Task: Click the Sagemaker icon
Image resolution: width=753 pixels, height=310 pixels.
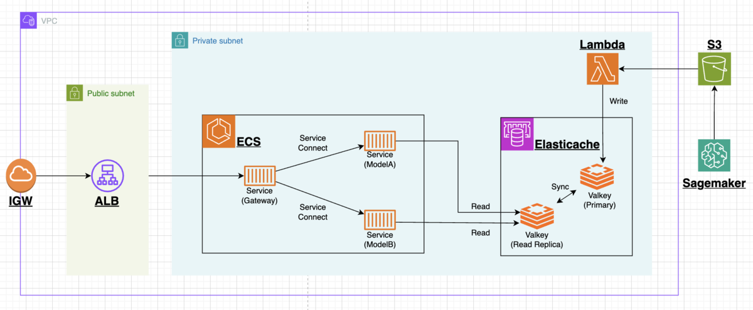Action: click(714, 156)
